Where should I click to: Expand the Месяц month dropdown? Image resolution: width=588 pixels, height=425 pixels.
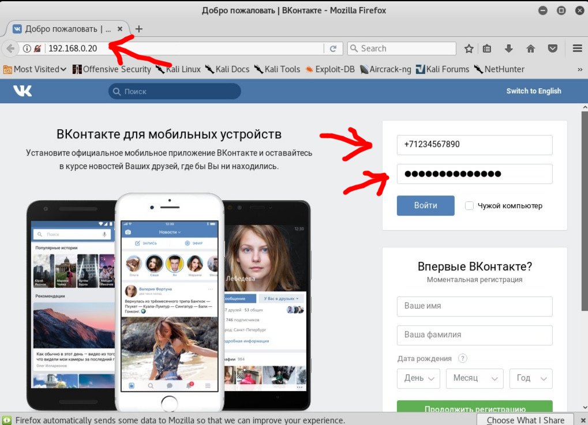coord(474,378)
